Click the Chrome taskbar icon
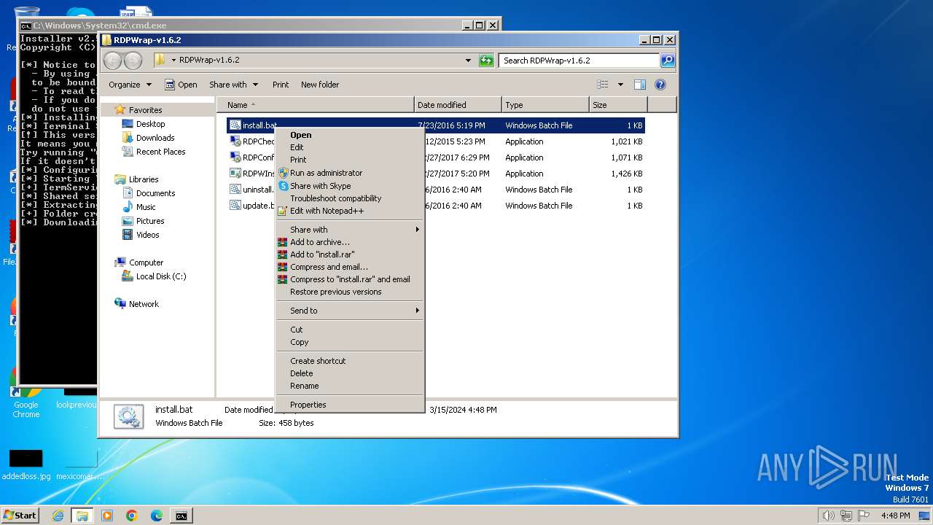933x525 pixels. point(132,516)
